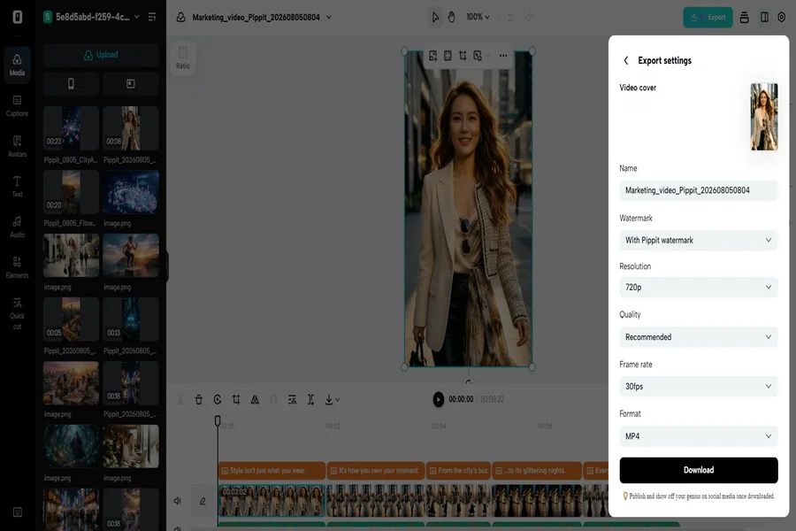Image resolution: width=796 pixels, height=531 pixels.
Task: Open the media list menu icon
Action: 152,18
